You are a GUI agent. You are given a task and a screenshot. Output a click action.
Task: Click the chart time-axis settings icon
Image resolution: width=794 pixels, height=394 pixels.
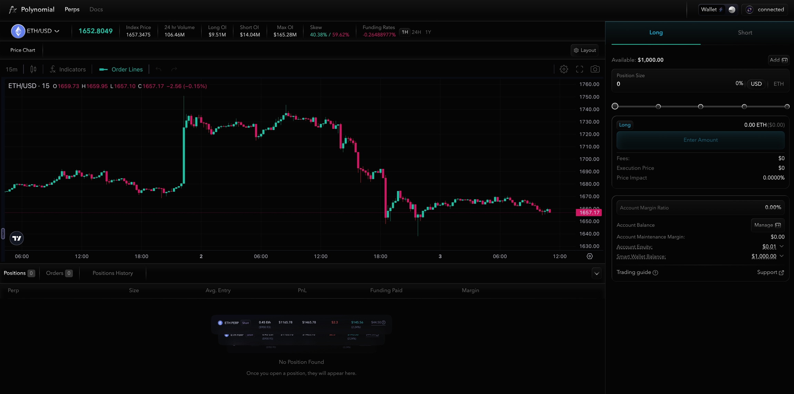[x=590, y=256]
